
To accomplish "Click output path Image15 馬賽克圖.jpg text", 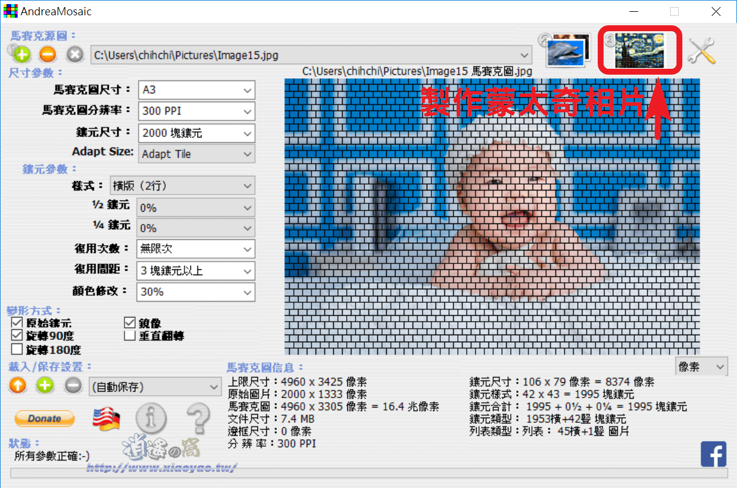I will click(417, 71).
